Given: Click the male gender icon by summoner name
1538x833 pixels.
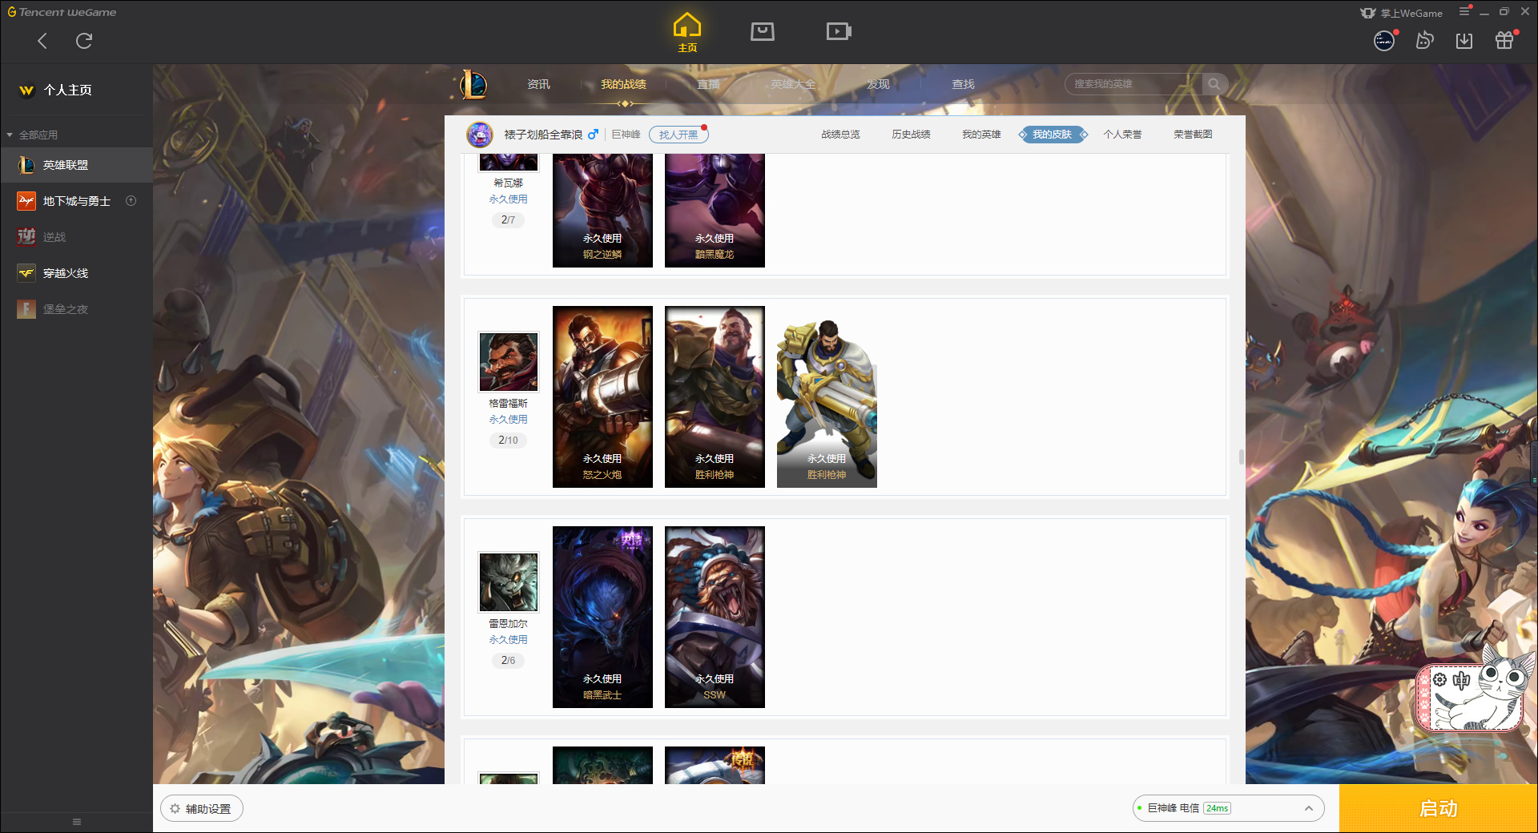Looking at the screenshot, I should [x=593, y=135].
